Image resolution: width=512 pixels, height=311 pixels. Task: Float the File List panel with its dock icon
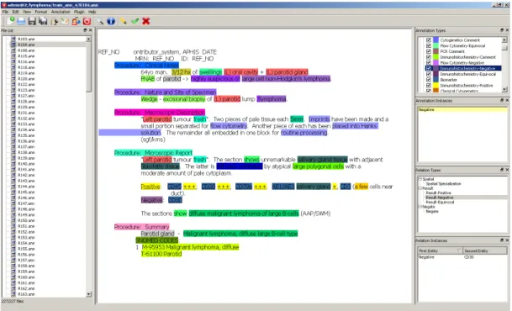point(85,30)
